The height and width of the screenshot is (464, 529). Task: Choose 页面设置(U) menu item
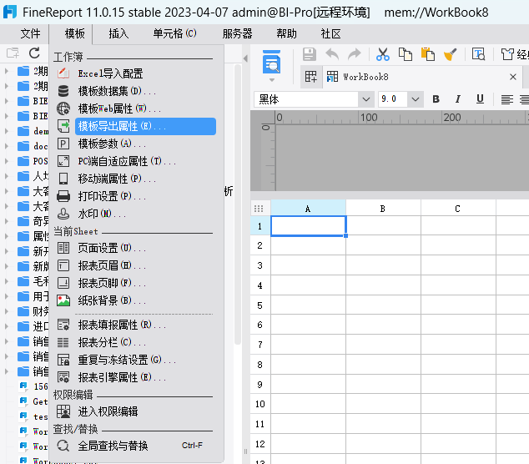coord(136,248)
